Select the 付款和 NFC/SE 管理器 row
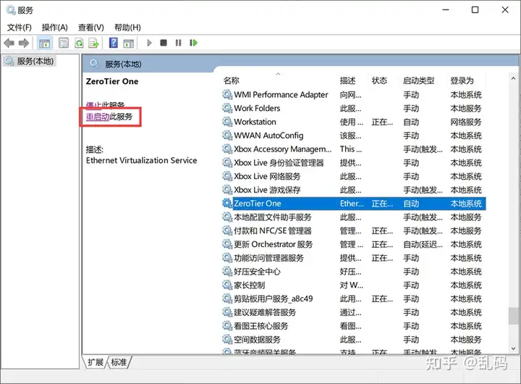 click(x=354, y=230)
